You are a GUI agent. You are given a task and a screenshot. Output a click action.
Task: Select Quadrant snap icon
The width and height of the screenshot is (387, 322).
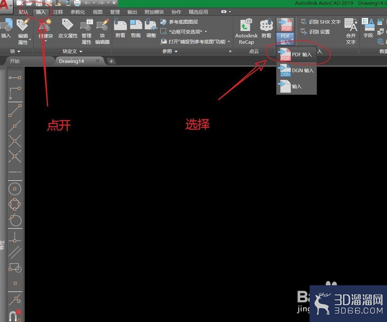[x=15, y=204]
